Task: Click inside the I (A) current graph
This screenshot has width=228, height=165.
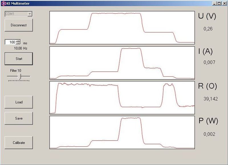Action: click(122, 63)
